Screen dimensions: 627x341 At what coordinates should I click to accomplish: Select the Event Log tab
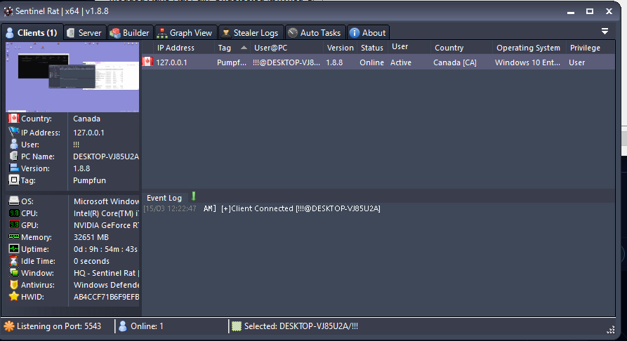tap(164, 198)
